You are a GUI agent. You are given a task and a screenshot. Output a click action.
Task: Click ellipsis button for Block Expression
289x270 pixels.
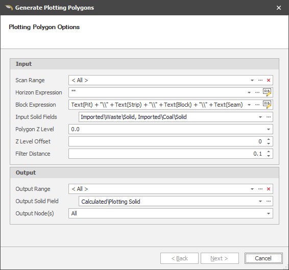[257, 105]
